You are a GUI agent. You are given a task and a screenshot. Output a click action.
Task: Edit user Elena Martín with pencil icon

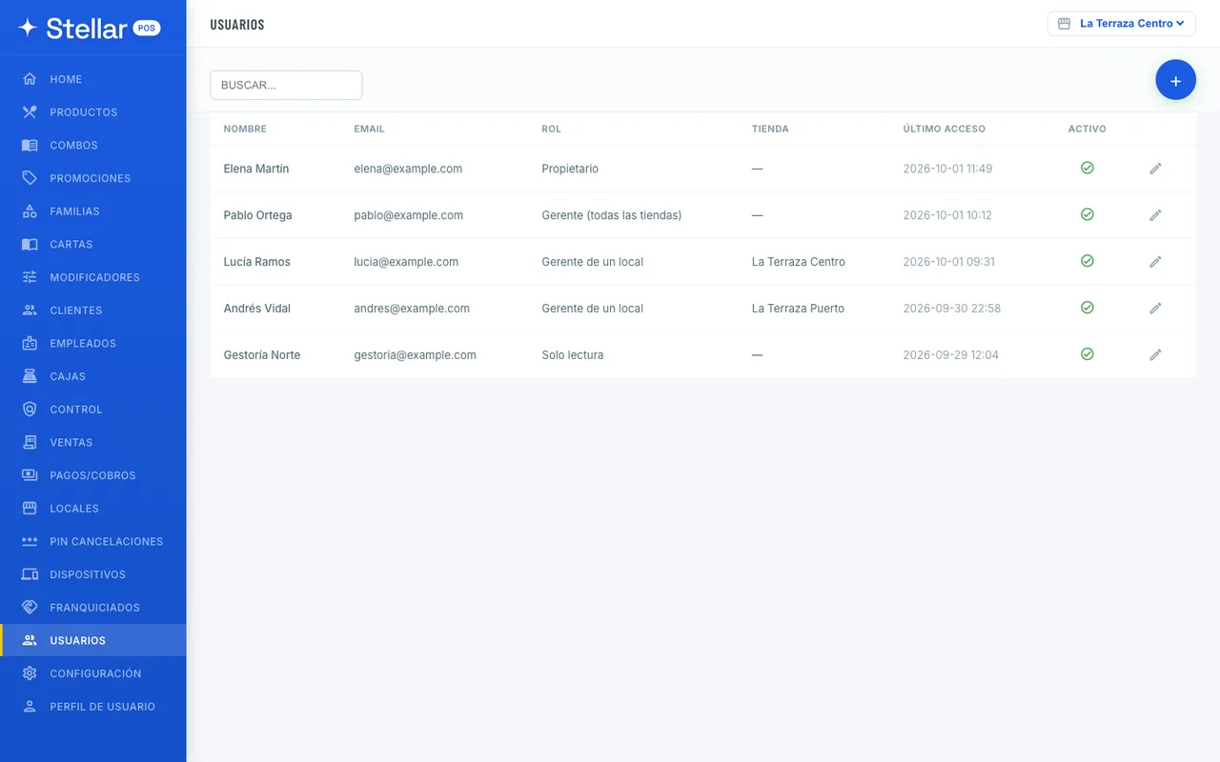1155,169
